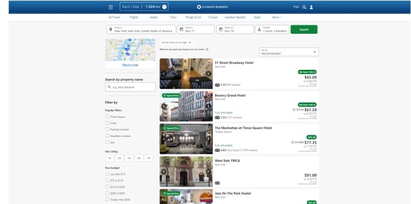The image size is (411, 204).
Task: Open the View in a map link
Action: point(130,65)
